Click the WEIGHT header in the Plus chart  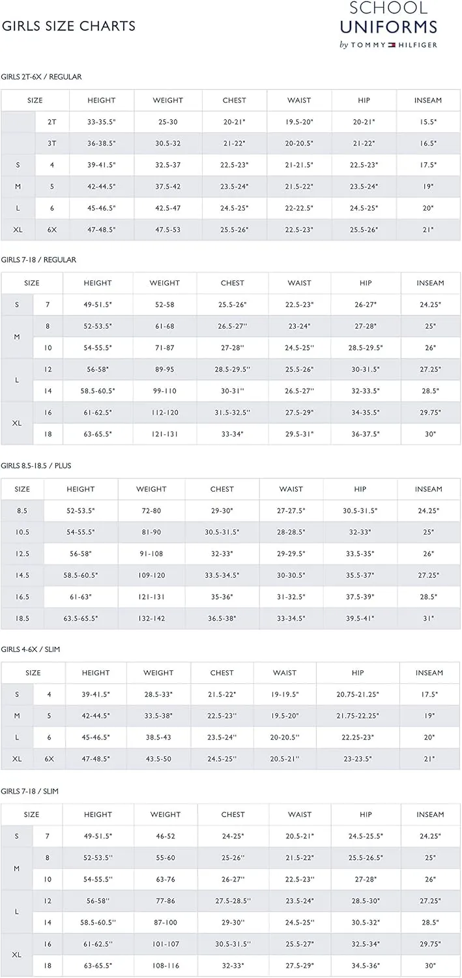(151, 489)
